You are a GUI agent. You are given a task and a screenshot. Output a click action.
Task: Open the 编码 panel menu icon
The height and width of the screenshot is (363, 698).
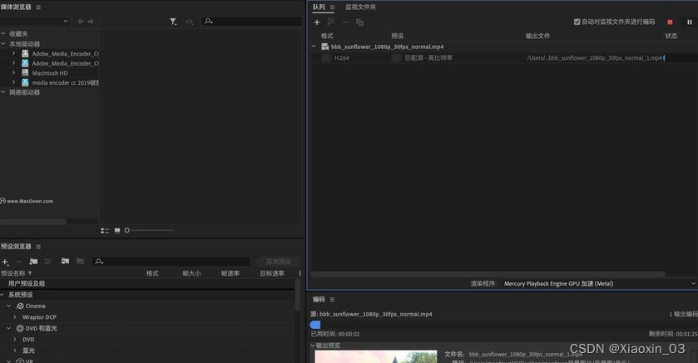pos(332,300)
